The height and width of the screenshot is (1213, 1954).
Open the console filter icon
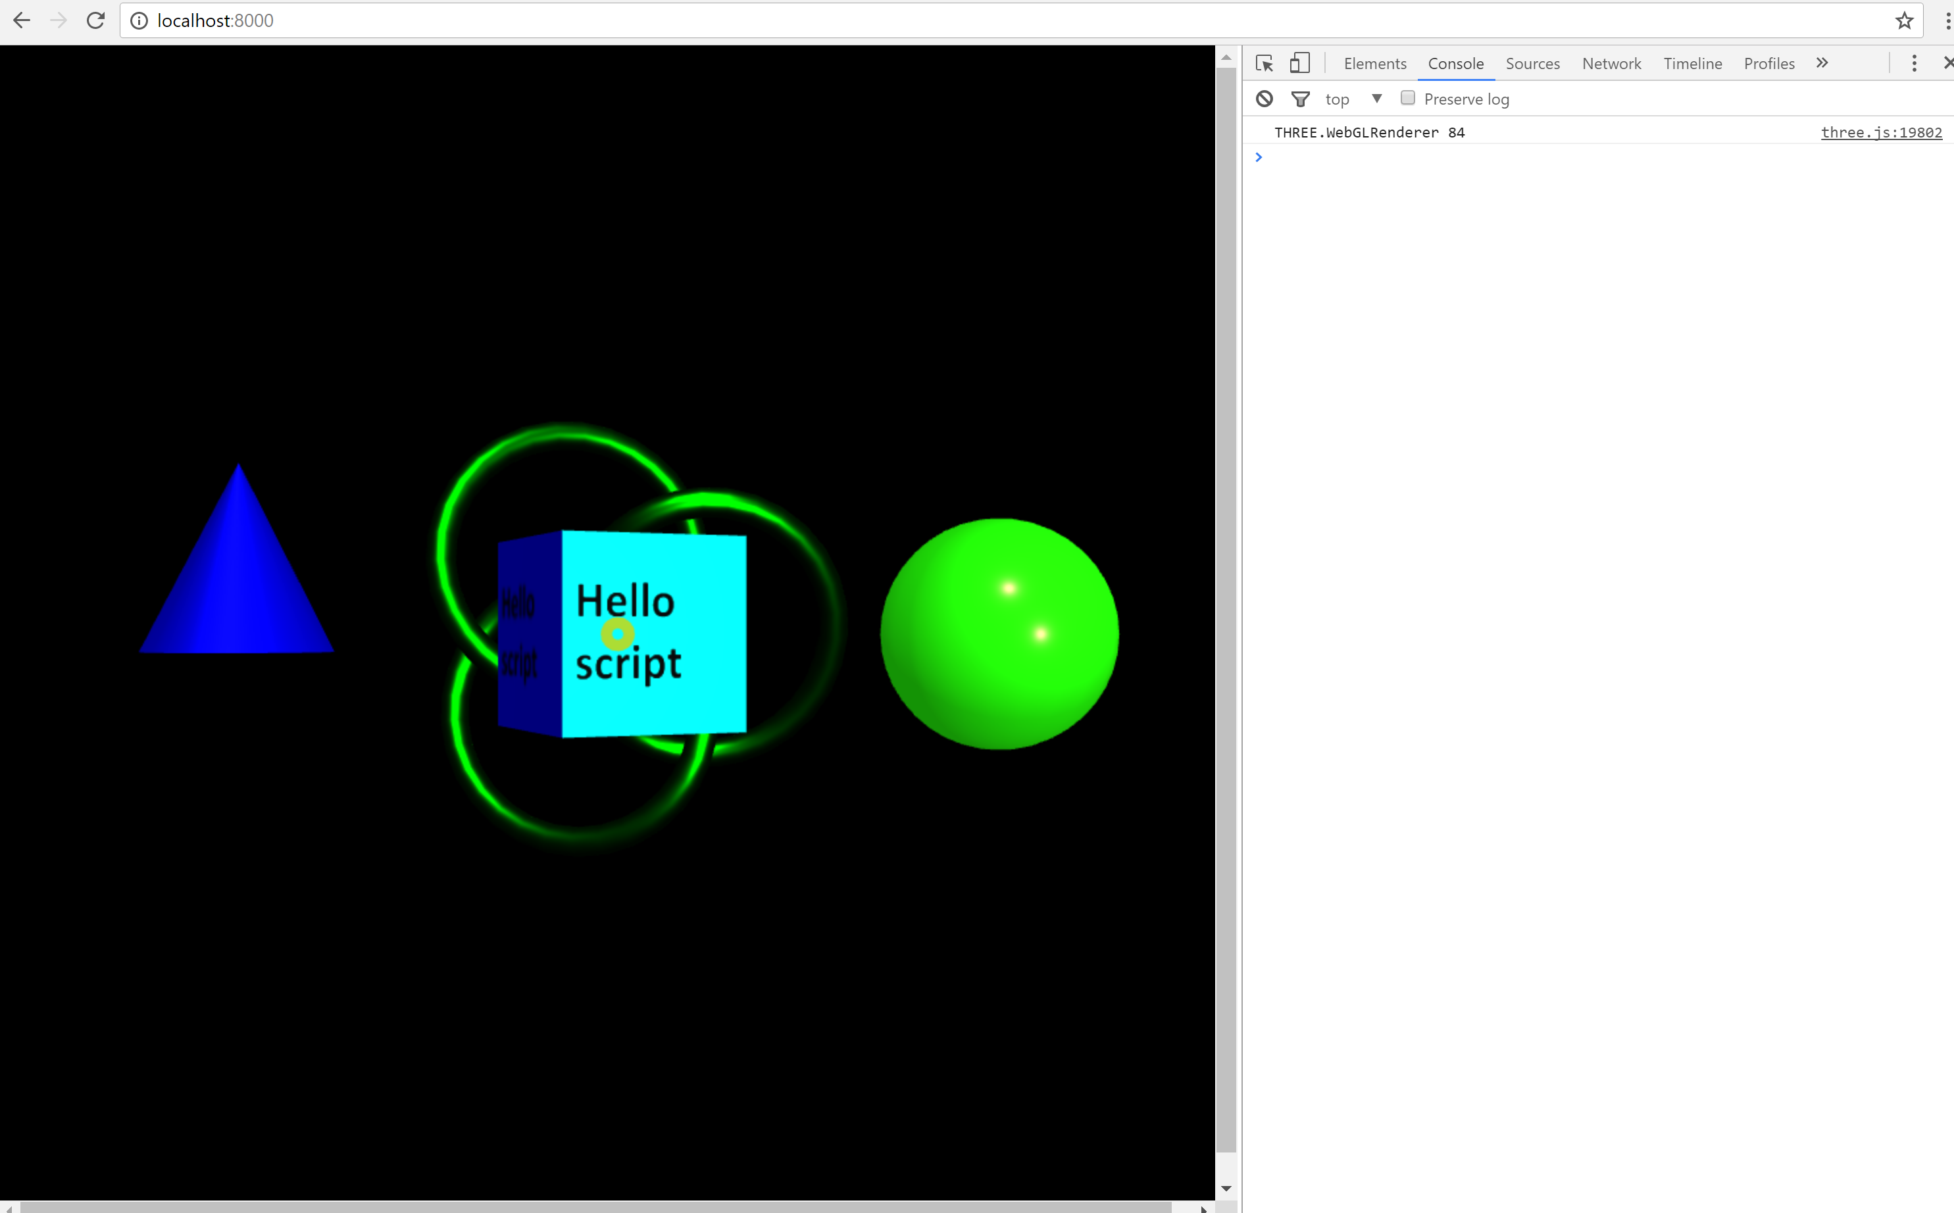(x=1300, y=99)
